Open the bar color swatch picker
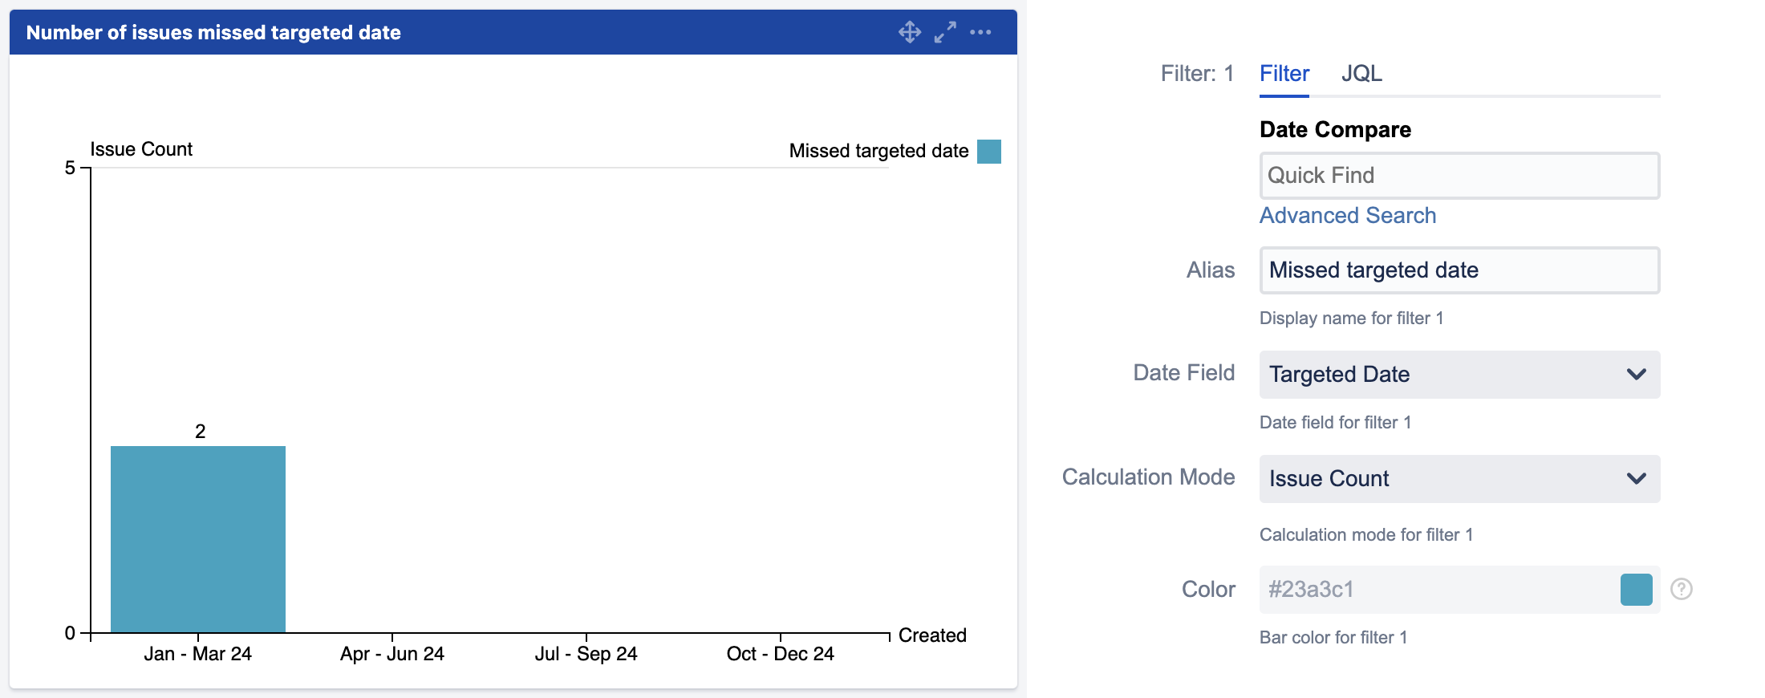 click(1637, 590)
